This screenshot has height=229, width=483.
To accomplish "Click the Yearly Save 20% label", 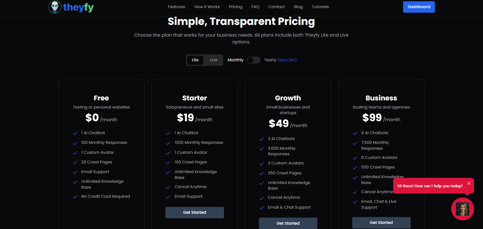I will pyautogui.click(x=280, y=60).
